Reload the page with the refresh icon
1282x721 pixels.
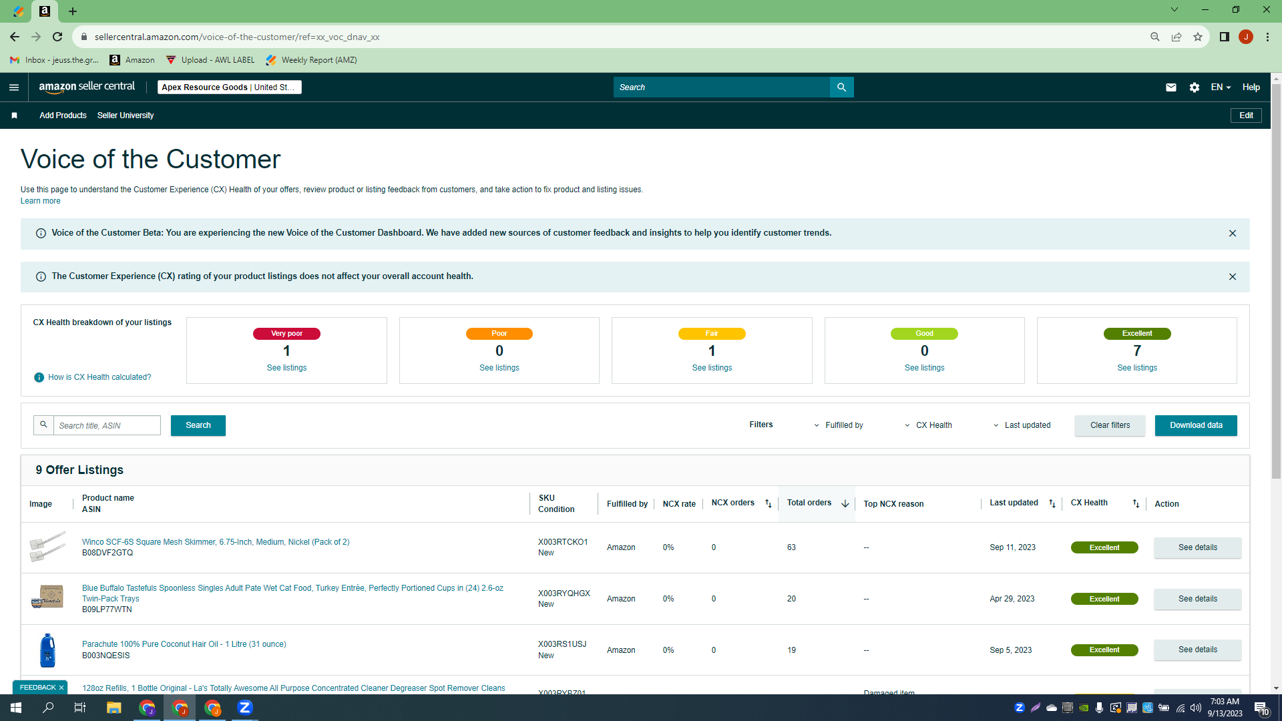[x=58, y=37]
